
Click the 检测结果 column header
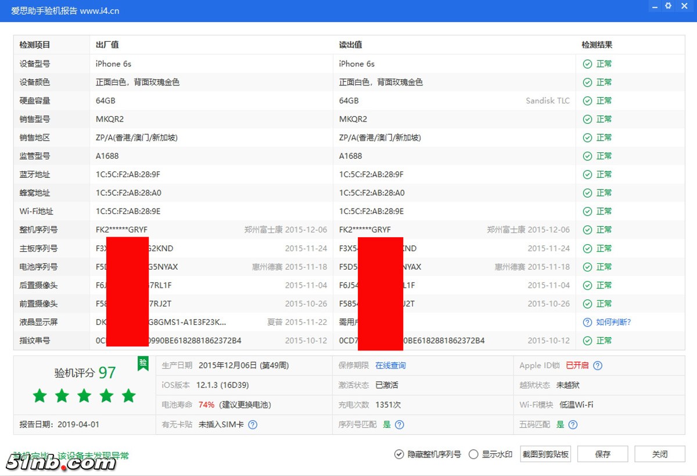[597, 45]
